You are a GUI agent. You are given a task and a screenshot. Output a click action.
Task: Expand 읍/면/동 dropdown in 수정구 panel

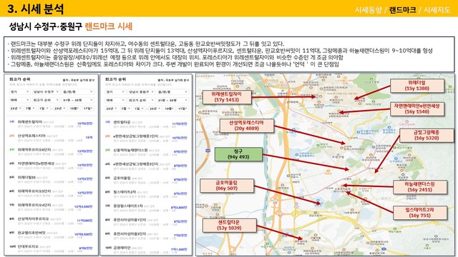pyautogui.click(x=78, y=92)
